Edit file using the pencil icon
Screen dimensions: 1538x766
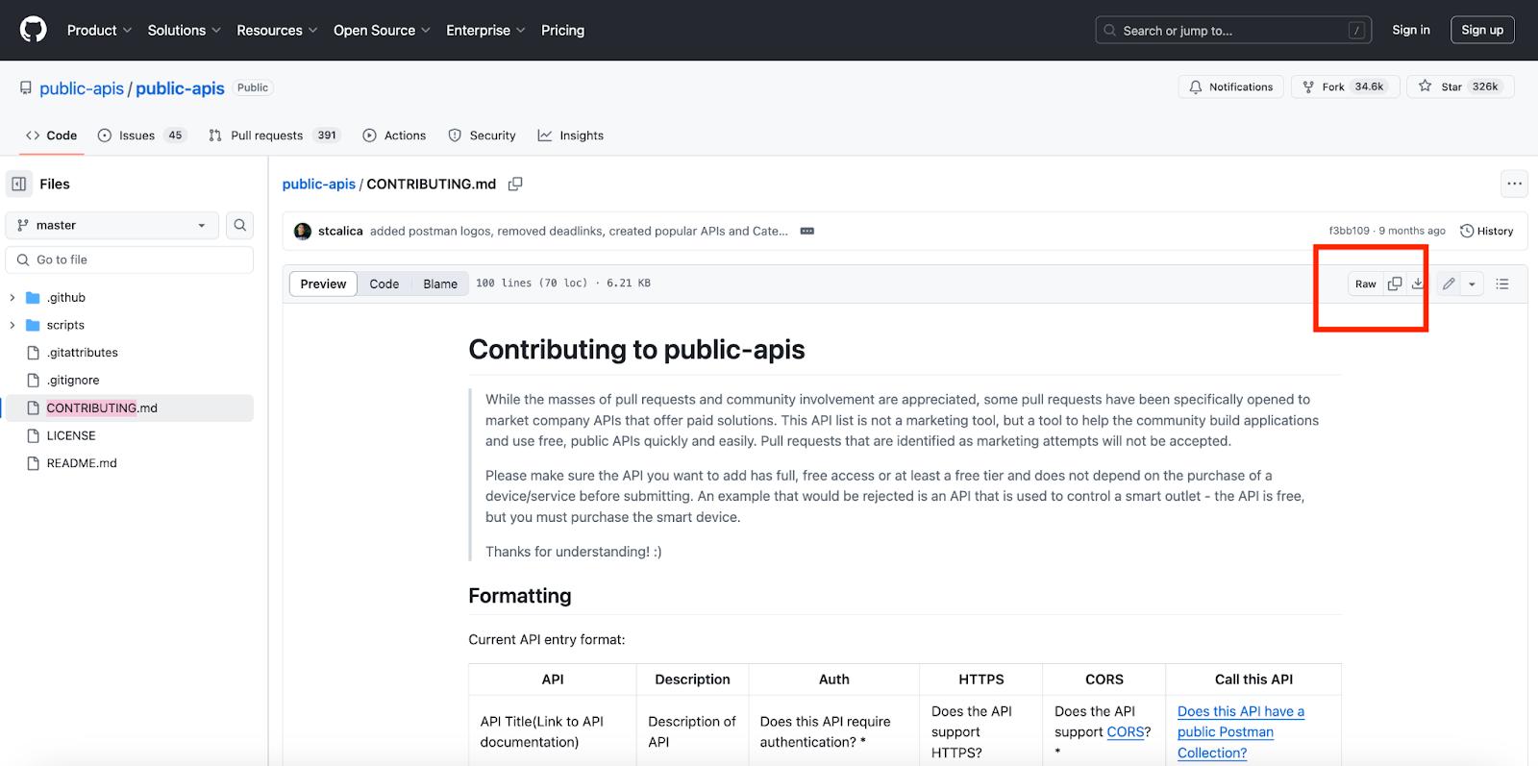[1449, 284]
